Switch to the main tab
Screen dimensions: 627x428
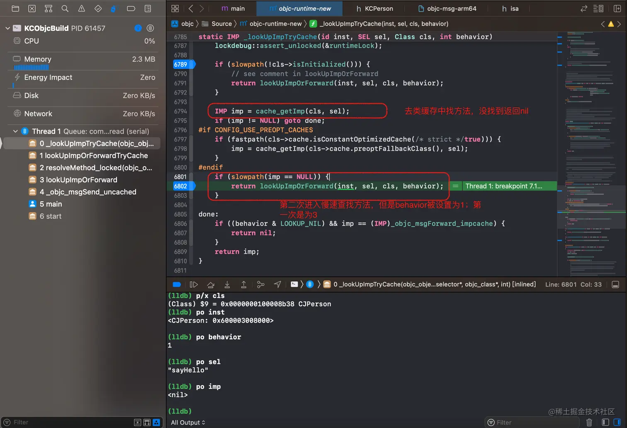click(233, 8)
